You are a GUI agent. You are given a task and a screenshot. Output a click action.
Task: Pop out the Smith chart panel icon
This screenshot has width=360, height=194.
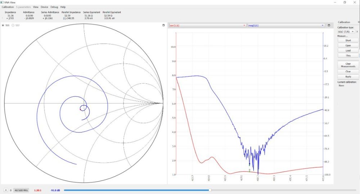click(163, 25)
